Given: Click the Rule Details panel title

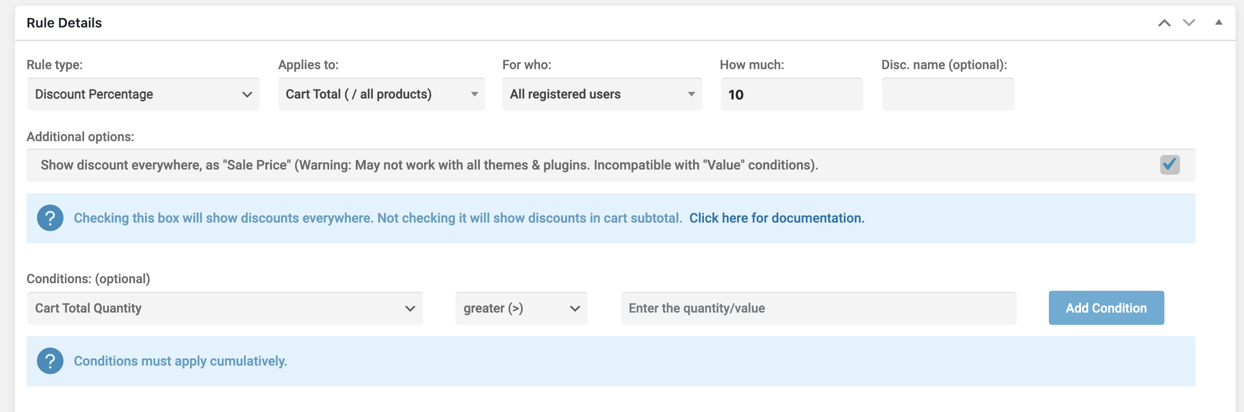Looking at the screenshot, I should tap(64, 23).
